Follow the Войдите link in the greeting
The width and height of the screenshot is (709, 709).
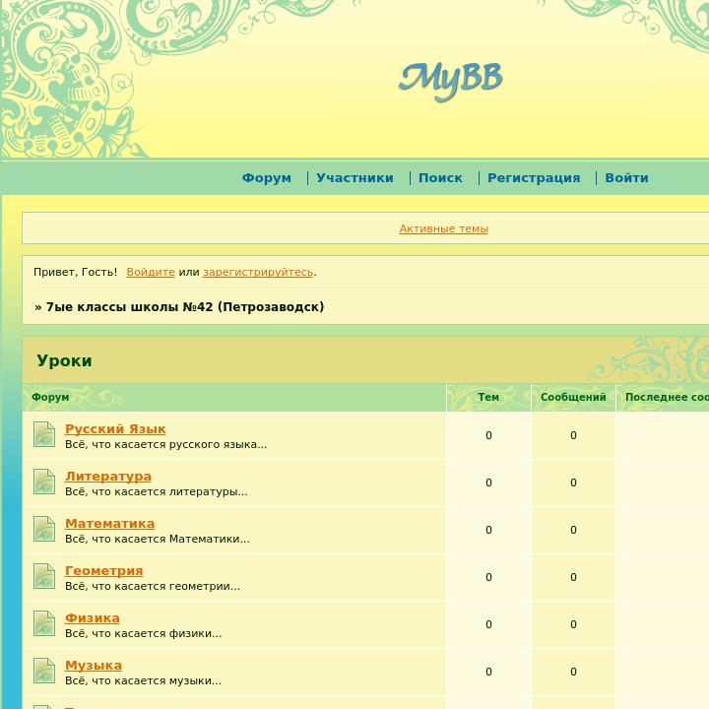[151, 272]
